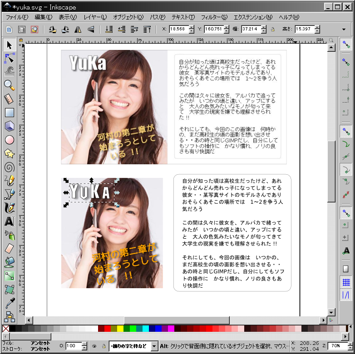Toggle current layer lock icon

pos(104,346)
